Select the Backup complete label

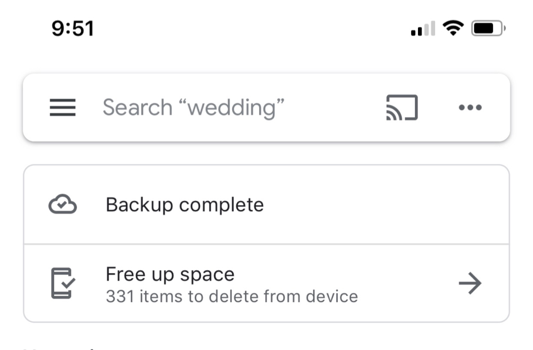(x=185, y=205)
